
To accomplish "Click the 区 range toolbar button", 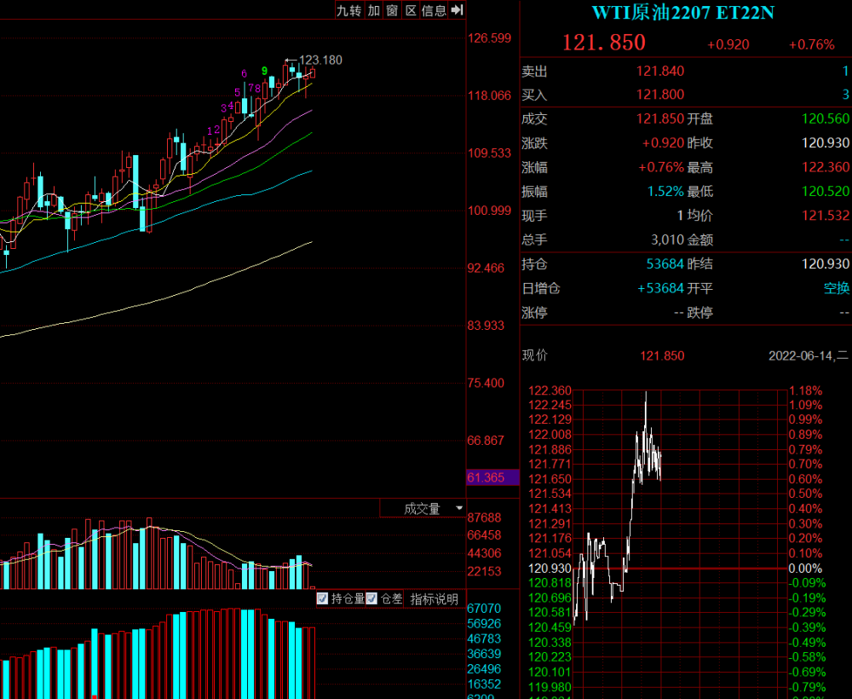I will [x=411, y=10].
